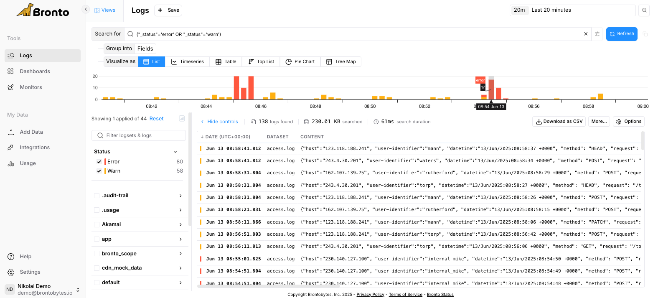653x298 pixels.
Task: Click the Bronto dinosaur logo
Action: pos(43,10)
